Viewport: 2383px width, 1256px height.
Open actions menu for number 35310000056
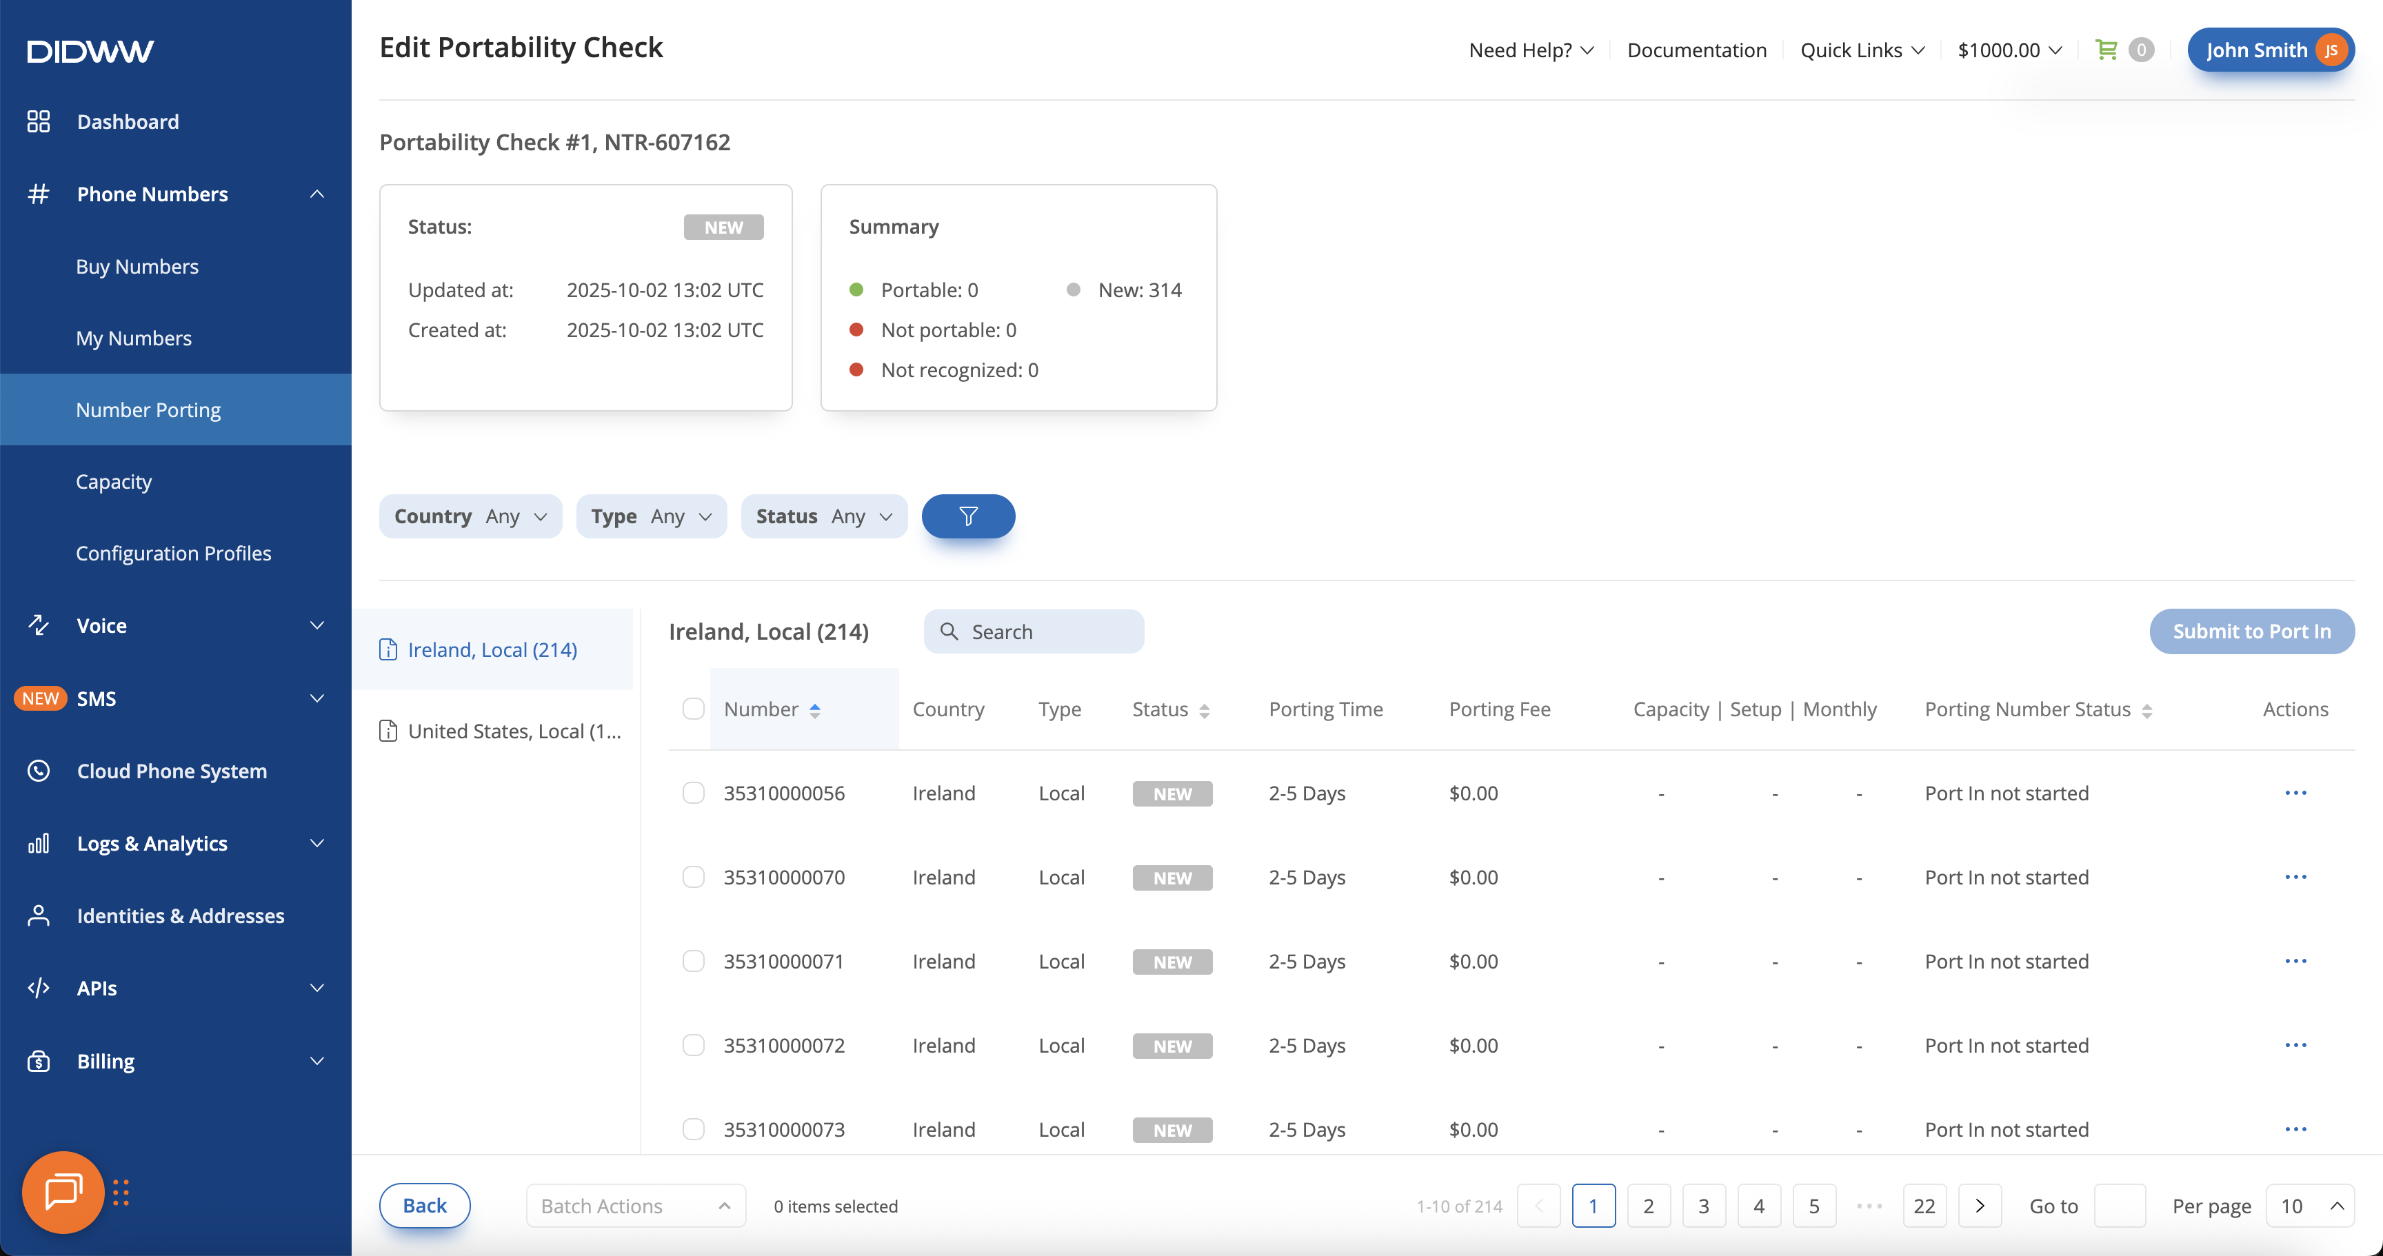tap(2295, 793)
